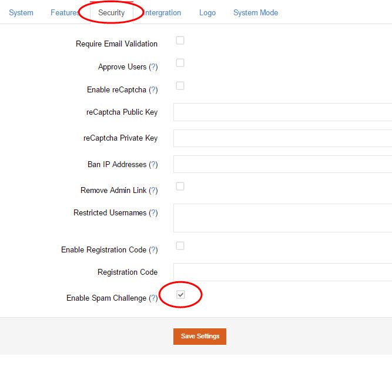Focus the reCaptcha Public Key field

(283, 112)
